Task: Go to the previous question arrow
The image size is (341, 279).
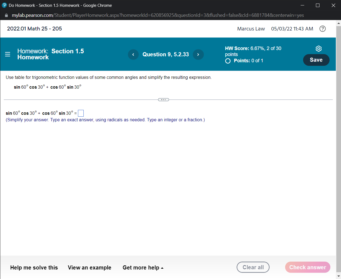Action: [133, 54]
